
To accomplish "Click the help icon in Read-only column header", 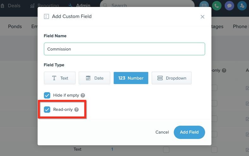I will pyautogui.click(x=224, y=70).
